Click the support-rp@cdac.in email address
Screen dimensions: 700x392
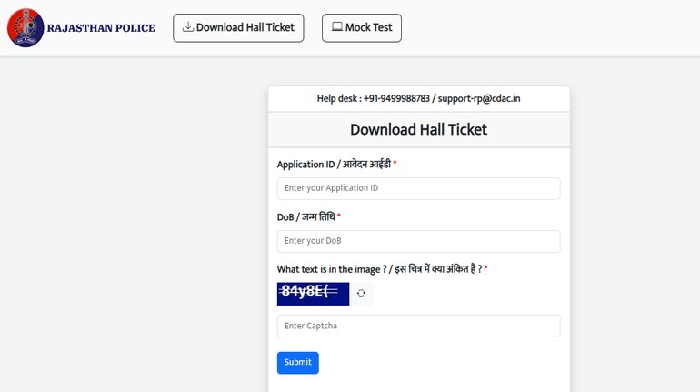(479, 98)
